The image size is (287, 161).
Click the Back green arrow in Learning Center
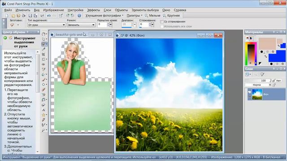5,38
